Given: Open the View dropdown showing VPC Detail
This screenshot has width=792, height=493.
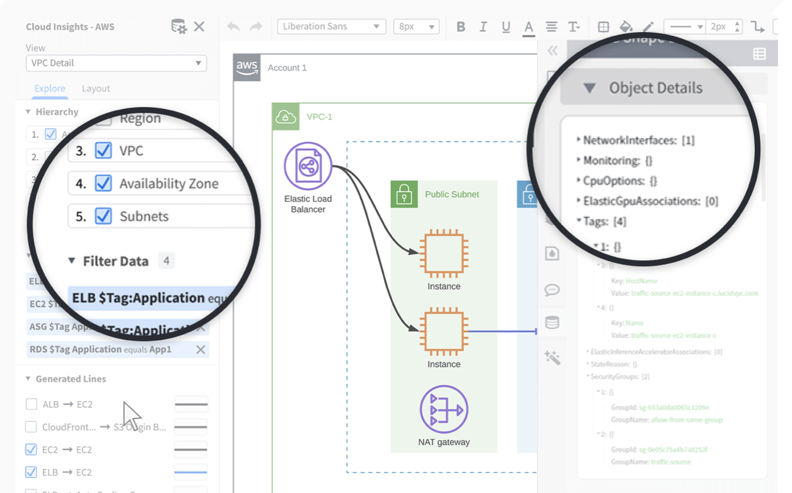Looking at the screenshot, I should [x=116, y=63].
